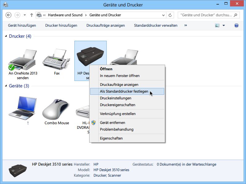Click Gerät hinzufügen in toolbar
246x184 pixels.
[x=22, y=25]
